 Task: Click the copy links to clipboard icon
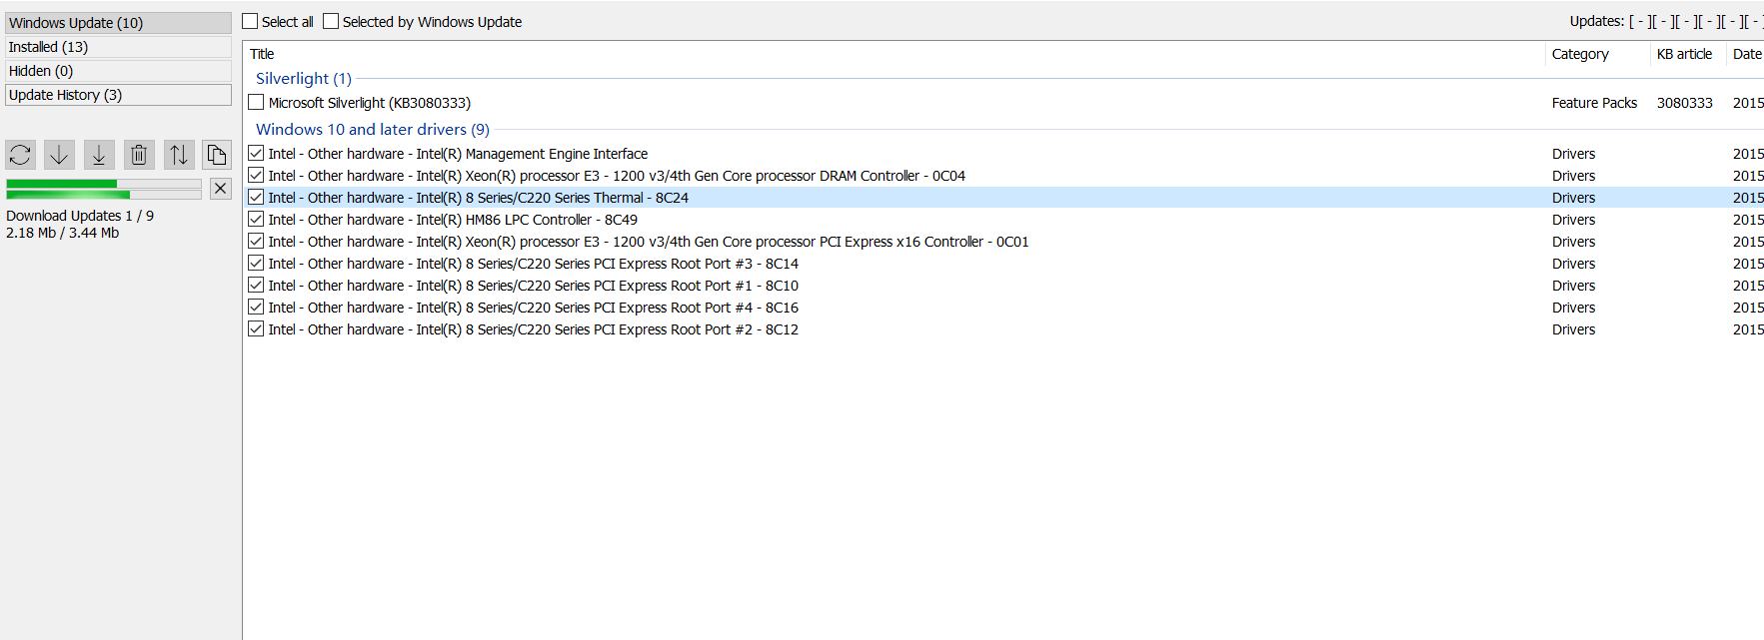(x=217, y=155)
